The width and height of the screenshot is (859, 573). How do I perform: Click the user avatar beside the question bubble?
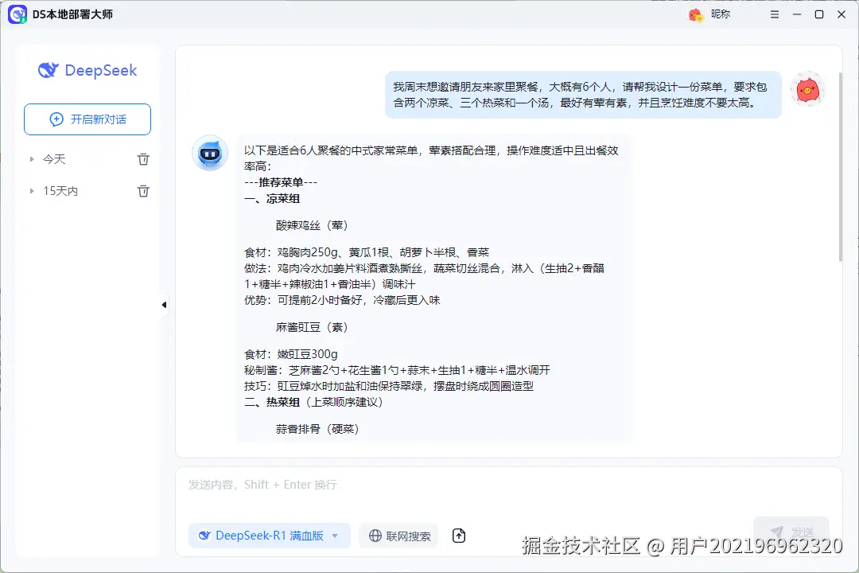coord(808,89)
